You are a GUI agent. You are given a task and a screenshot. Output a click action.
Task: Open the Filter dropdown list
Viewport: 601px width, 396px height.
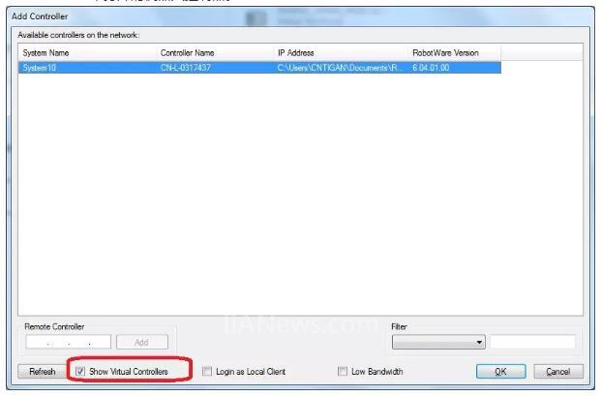click(438, 342)
